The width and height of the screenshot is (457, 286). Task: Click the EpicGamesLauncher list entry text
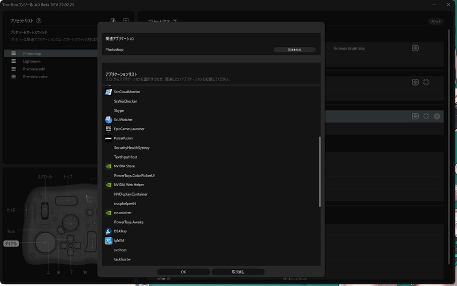click(x=129, y=129)
